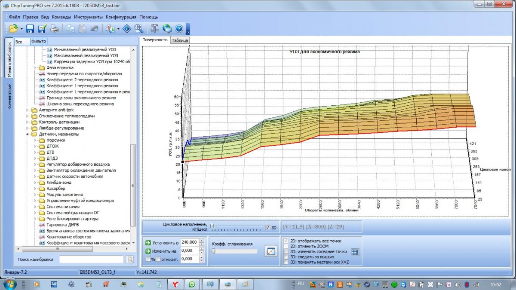Viewport: 516px width, 290px height.
Task: Open the hammer tools settings icon
Action: tap(155, 29)
